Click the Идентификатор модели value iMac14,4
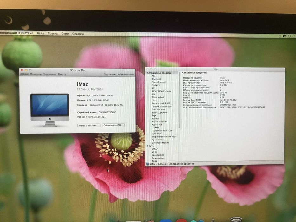The image size is (296, 222). point(225,80)
